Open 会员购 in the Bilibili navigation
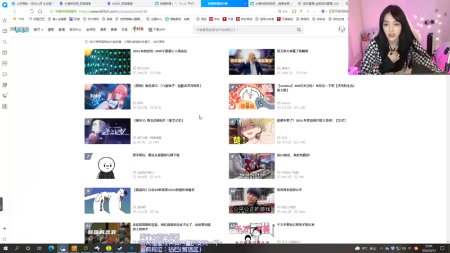Screen dimensions: 450x253 pyautogui.click(x=91, y=30)
